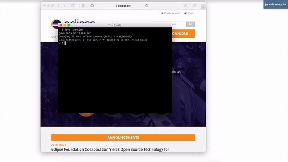The image size is (288, 162).
Task: Click the terminal title bar labeled bash
Action: coord(115,25)
